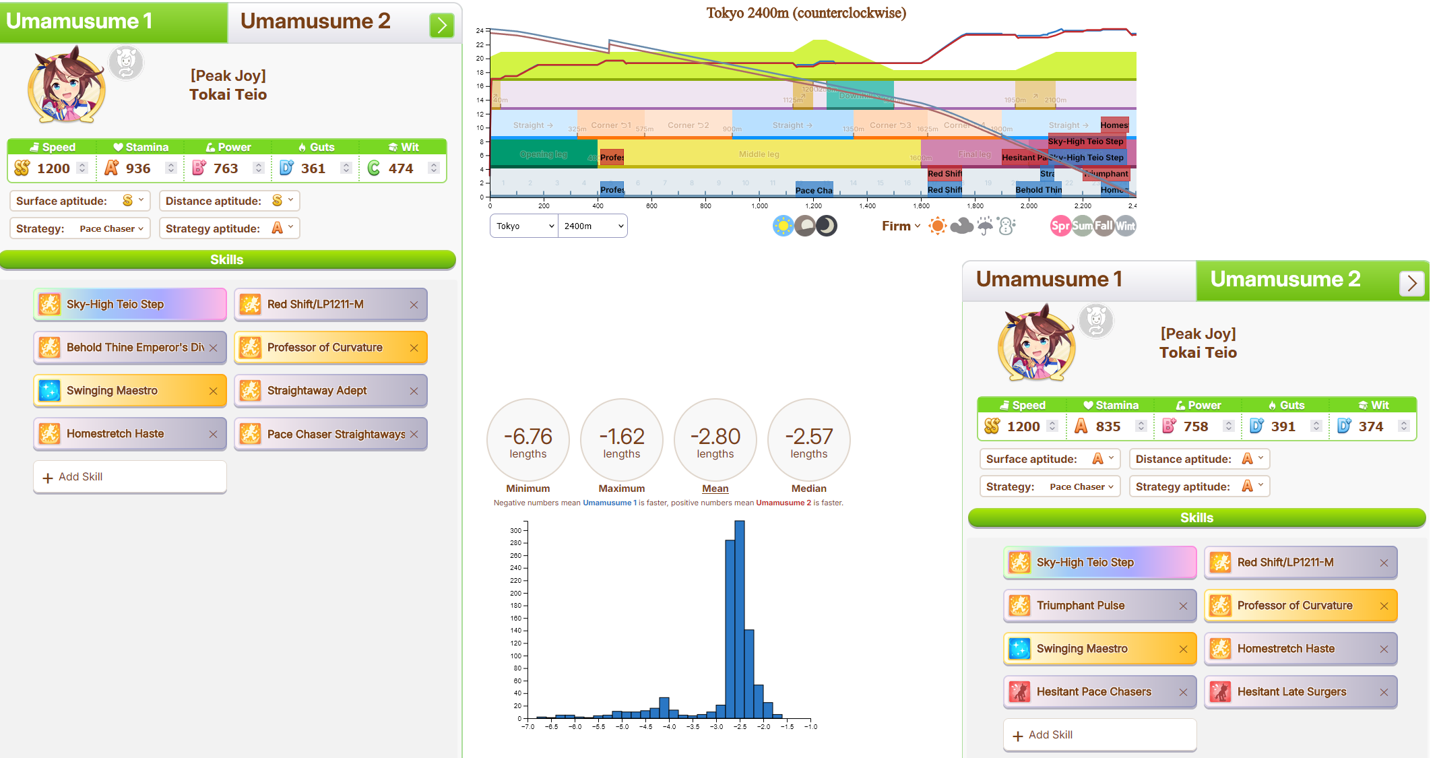Remove Red Shift/LP1211-M in right panel
1439x758 pixels.
coord(1384,563)
